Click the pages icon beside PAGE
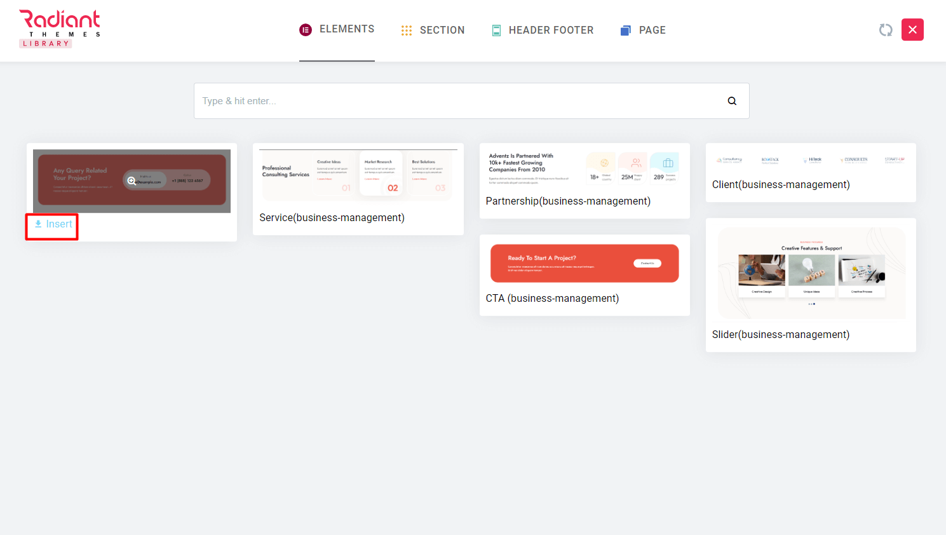 click(x=626, y=30)
